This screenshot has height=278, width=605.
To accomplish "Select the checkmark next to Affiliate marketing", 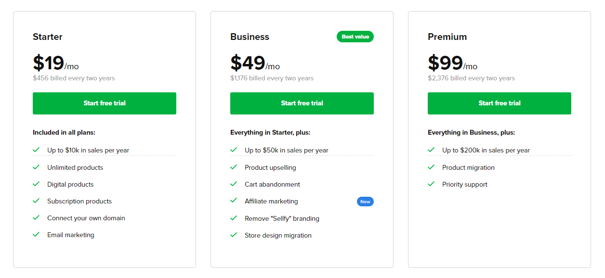I will [234, 201].
